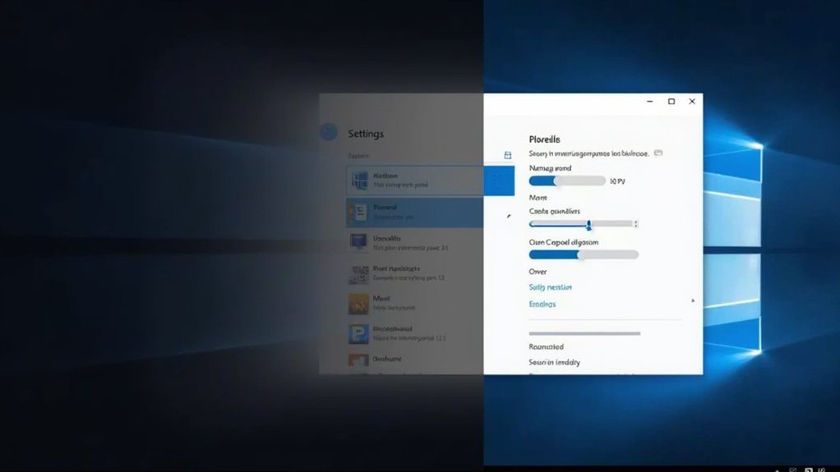Click the monitor icon in the third sidebar row
Viewport: 840px width, 472px height.
point(358,242)
